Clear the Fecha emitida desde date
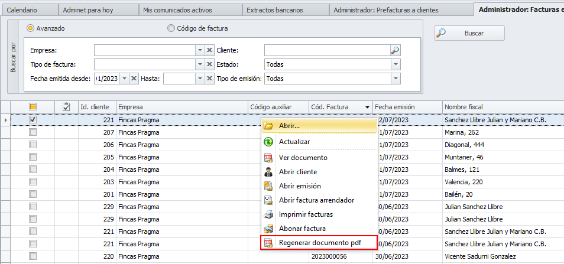The image size is (564, 264). tap(134, 79)
